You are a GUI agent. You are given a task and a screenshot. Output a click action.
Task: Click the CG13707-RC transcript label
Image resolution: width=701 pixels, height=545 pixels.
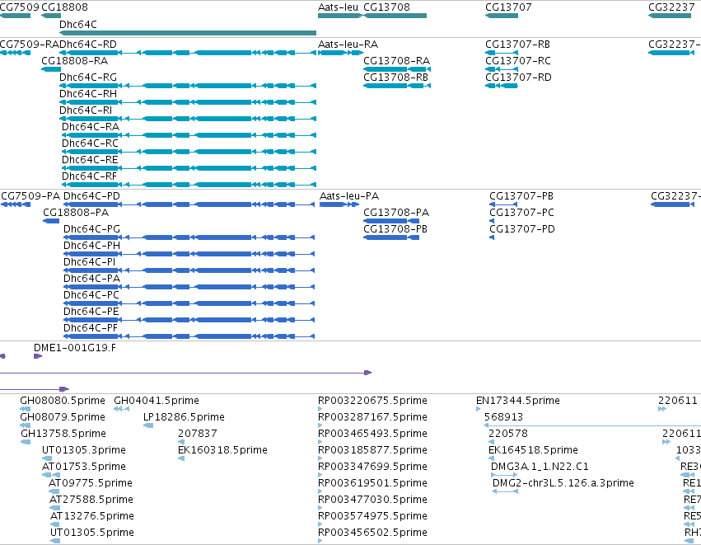(518, 61)
